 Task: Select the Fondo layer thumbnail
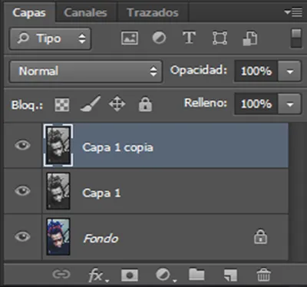click(x=58, y=236)
